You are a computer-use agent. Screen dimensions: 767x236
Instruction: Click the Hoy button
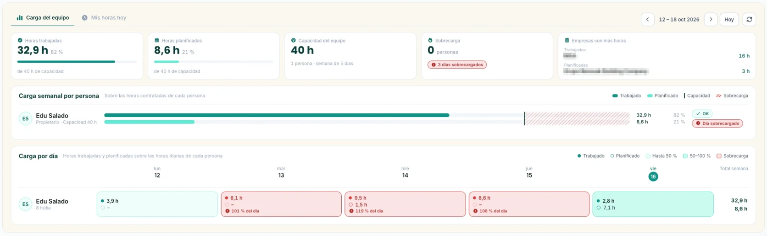[729, 19]
